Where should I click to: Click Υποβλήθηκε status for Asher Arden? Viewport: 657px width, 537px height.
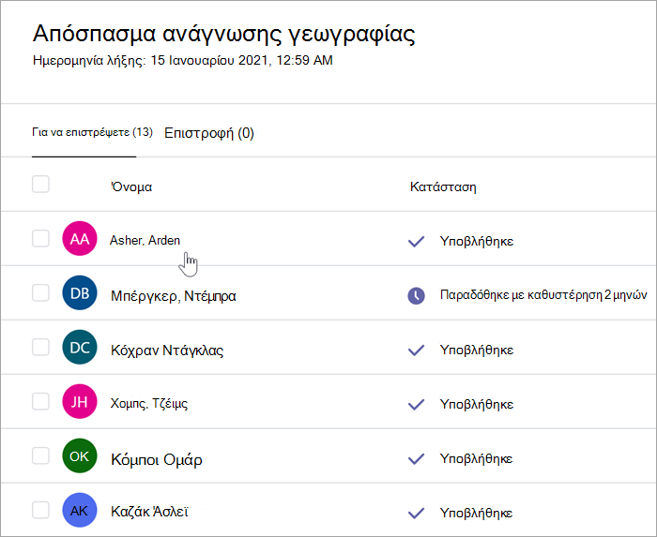(477, 241)
